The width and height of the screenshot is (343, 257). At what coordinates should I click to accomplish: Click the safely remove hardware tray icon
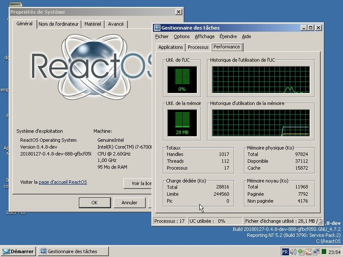[x=301, y=252]
